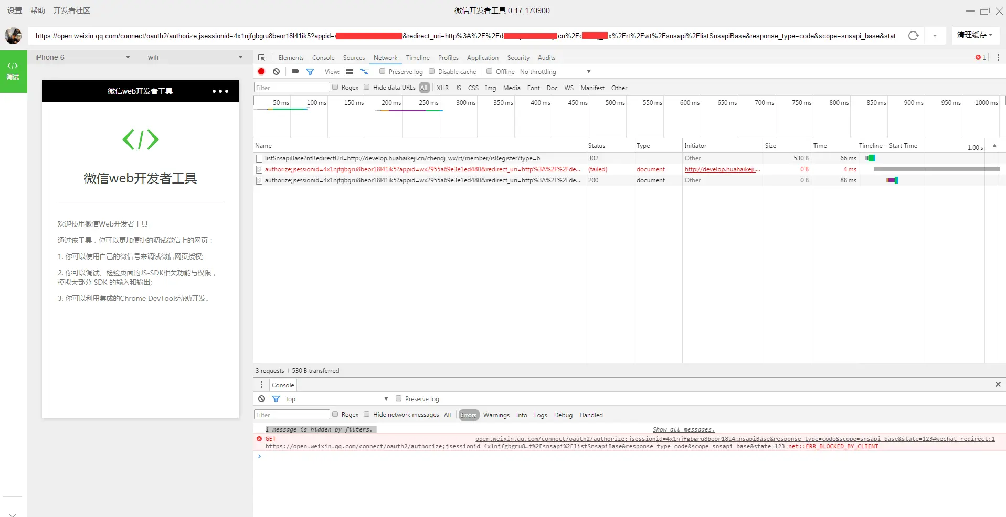Sort by the Status column header
The image size is (1006, 517).
coord(610,146)
